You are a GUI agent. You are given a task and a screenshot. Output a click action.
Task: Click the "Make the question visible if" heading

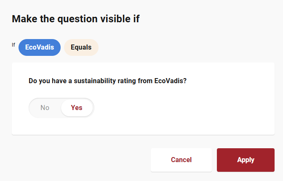[76, 18]
